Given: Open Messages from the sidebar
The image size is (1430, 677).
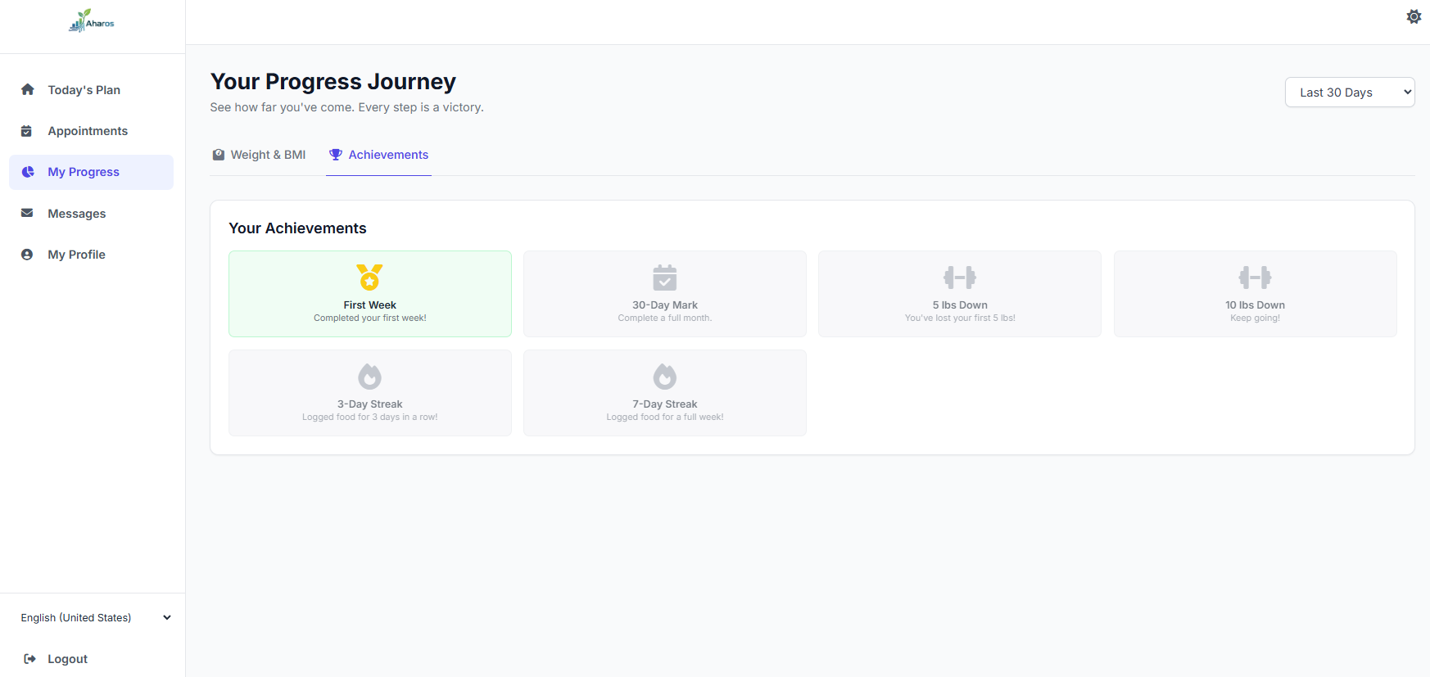Looking at the screenshot, I should [x=91, y=214].
